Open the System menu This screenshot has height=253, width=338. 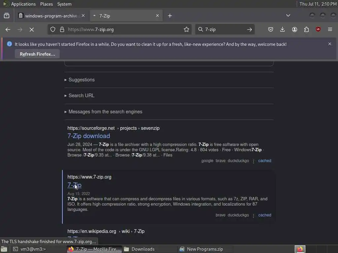[x=64, y=4]
